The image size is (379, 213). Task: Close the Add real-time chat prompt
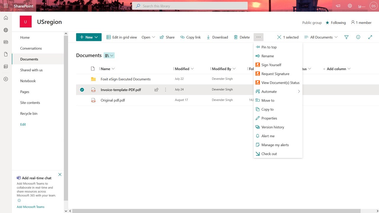click(x=60, y=175)
